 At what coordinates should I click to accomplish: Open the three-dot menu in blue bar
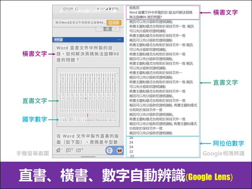tap(119, 39)
